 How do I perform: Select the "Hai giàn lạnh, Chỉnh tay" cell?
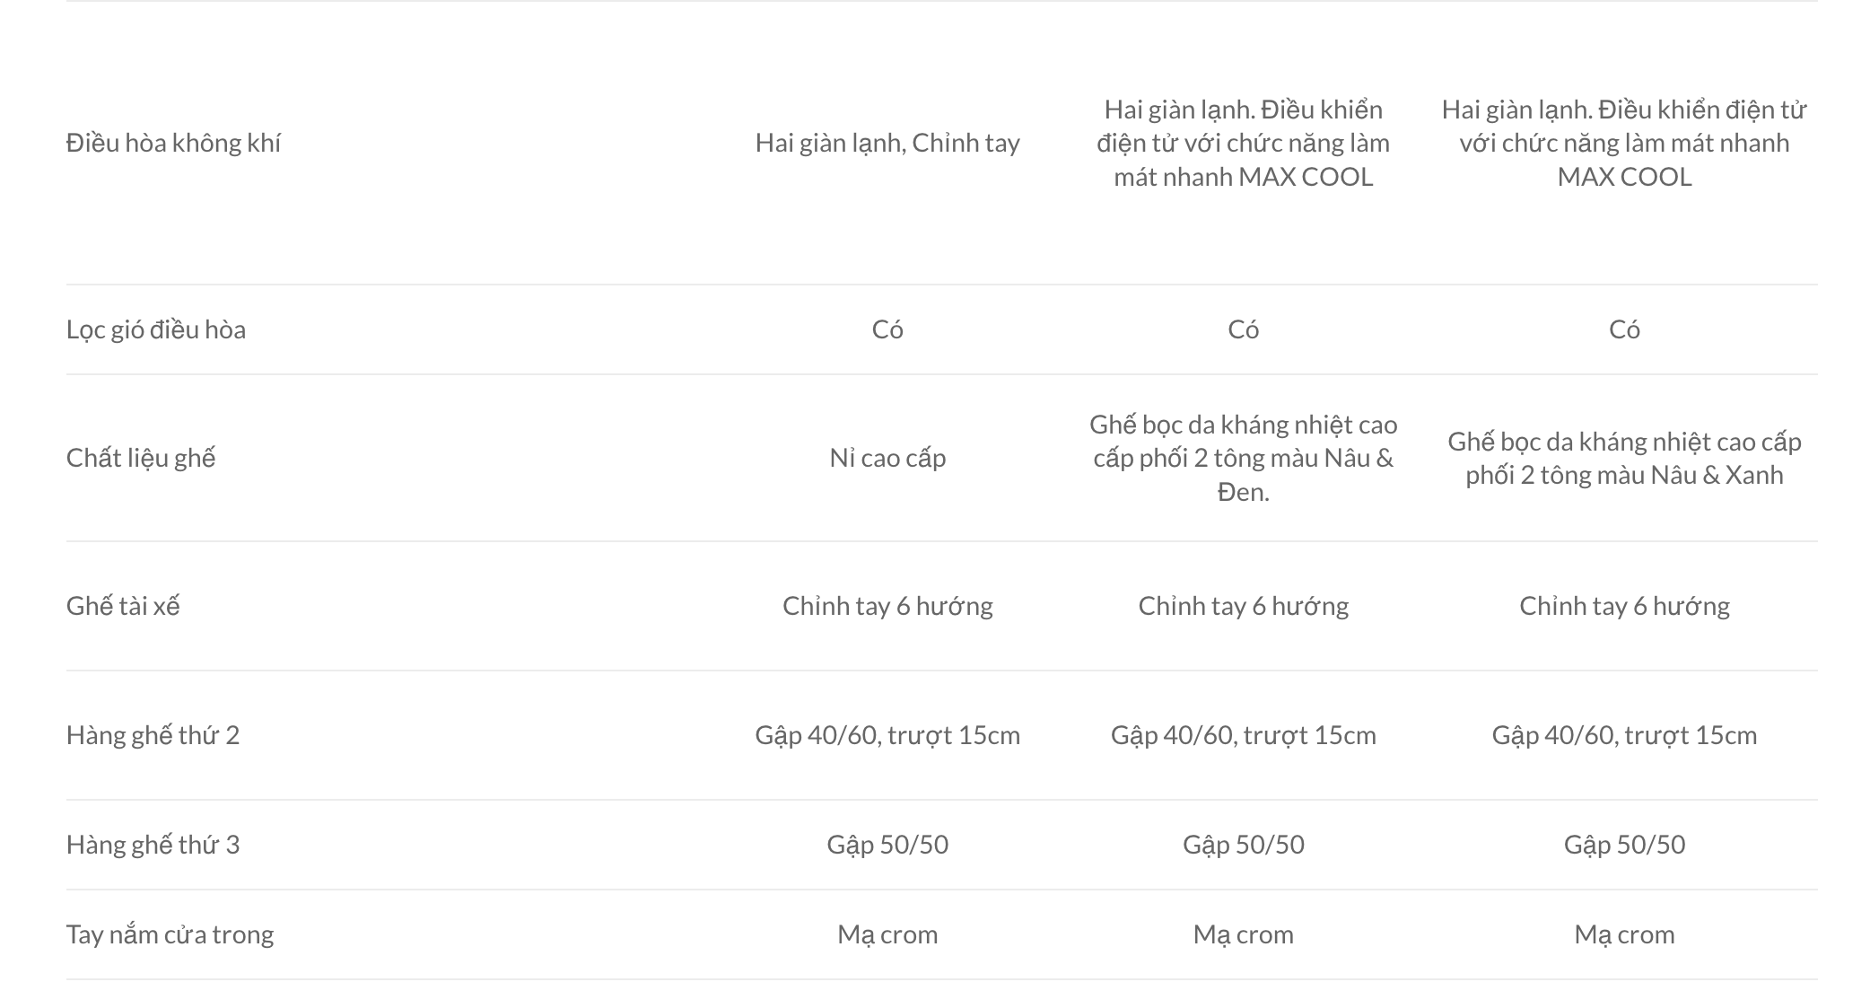887,143
